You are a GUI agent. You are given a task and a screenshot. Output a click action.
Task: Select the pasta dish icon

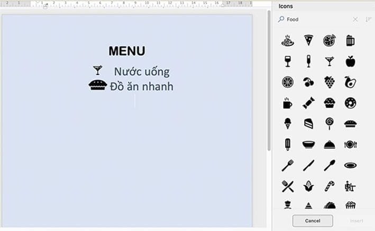288,41
